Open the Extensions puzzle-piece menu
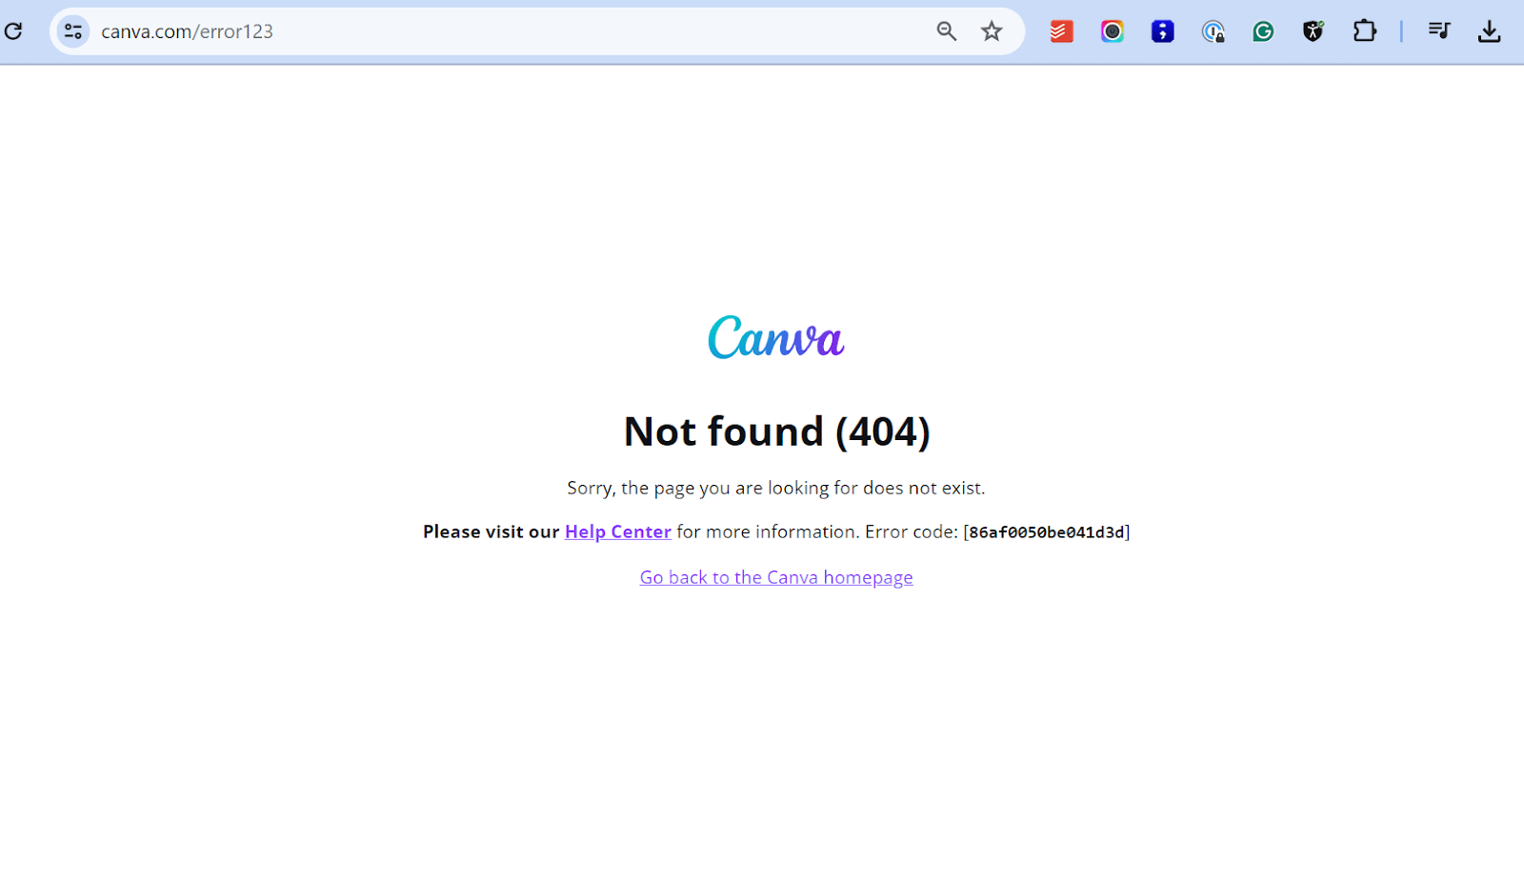1524x882 pixels. tap(1364, 31)
